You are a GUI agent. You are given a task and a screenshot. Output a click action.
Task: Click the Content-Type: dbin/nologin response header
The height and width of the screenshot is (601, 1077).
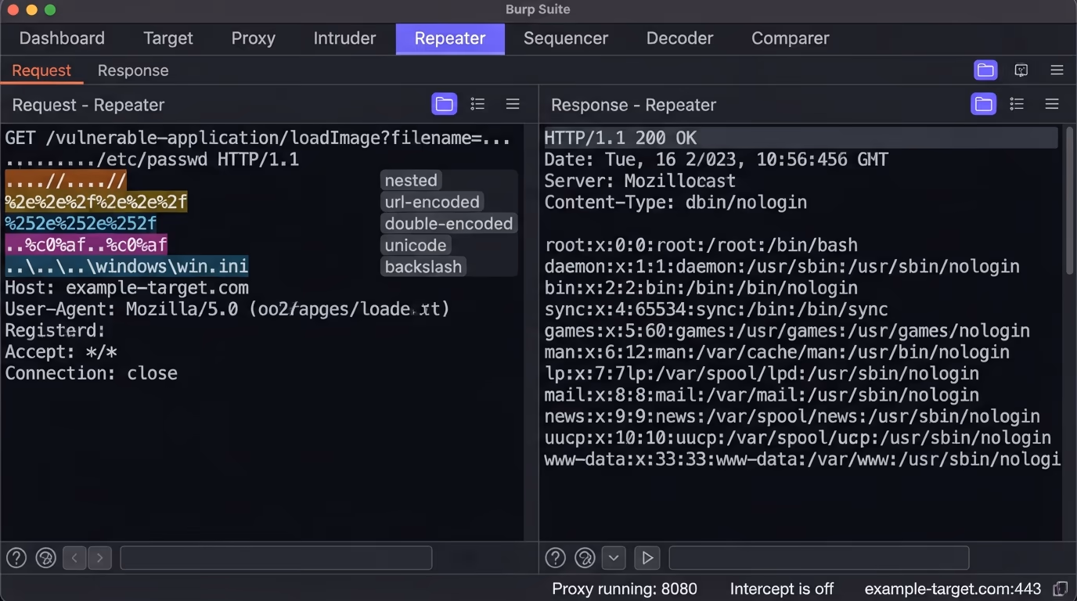675,202
